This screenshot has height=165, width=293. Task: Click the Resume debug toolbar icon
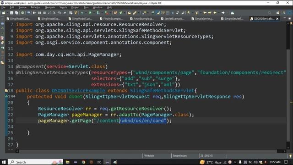(34, 13)
